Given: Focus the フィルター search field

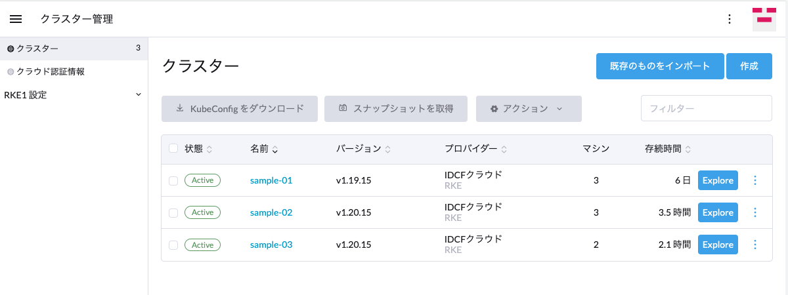Looking at the screenshot, I should [x=706, y=108].
